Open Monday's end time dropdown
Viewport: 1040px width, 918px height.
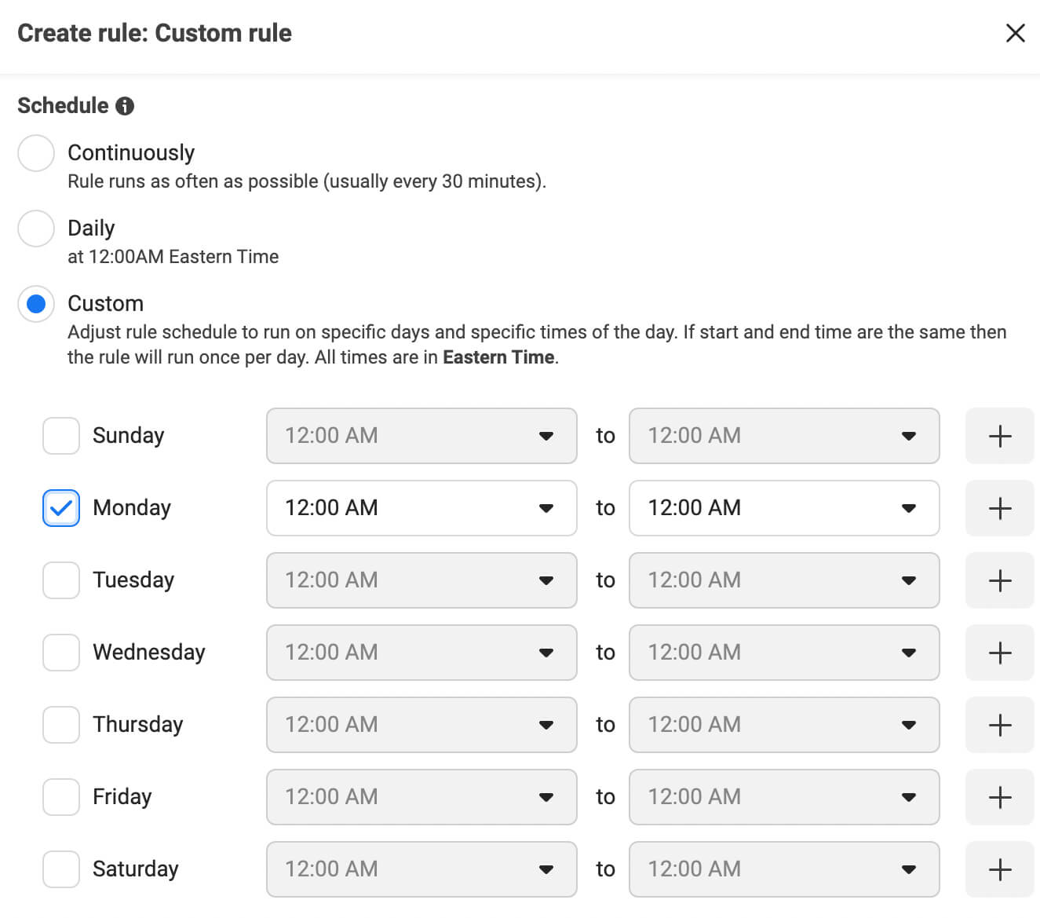click(x=910, y=508)
